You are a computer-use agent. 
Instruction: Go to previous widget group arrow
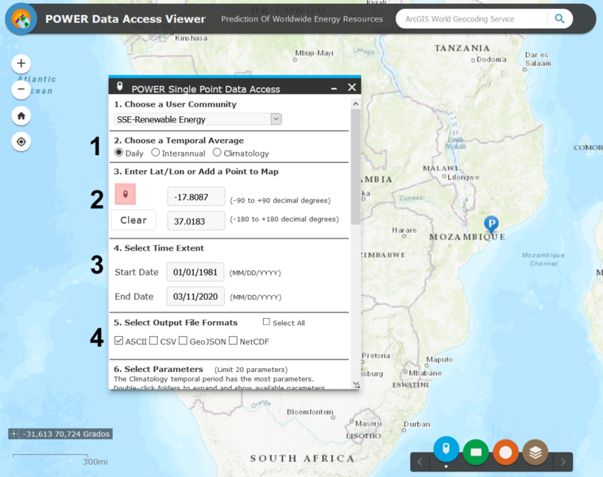tap(420, 462)
